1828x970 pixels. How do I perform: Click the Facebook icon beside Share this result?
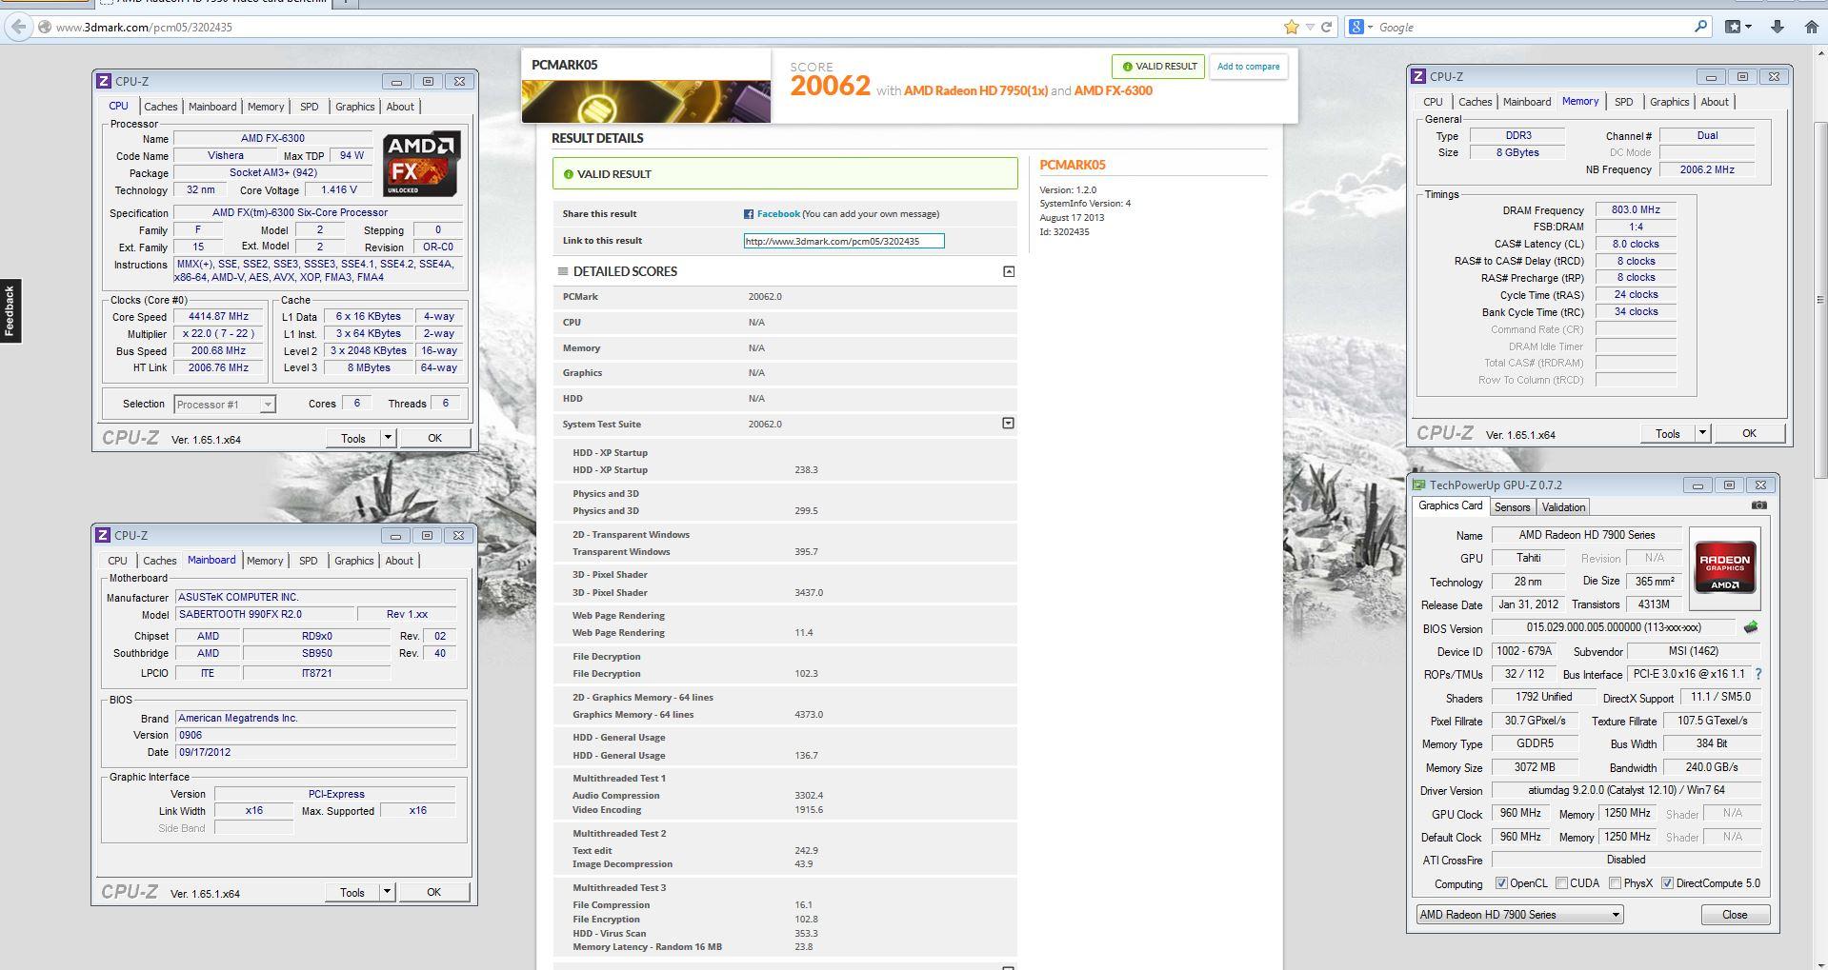click(749, 214)
